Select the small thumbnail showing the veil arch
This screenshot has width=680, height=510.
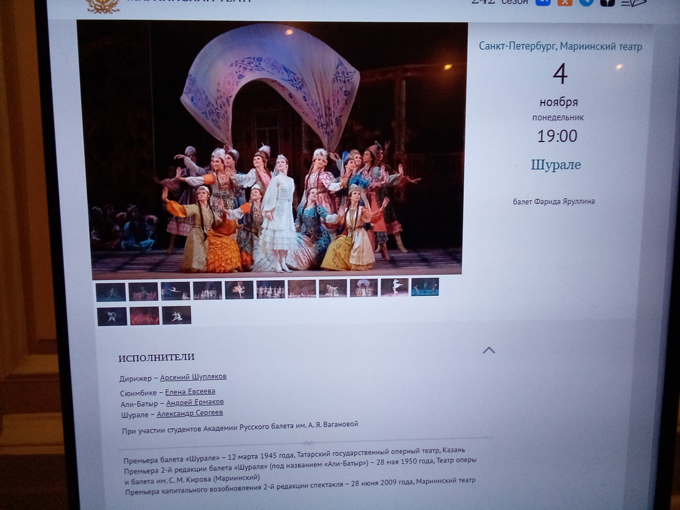(363, 288)
